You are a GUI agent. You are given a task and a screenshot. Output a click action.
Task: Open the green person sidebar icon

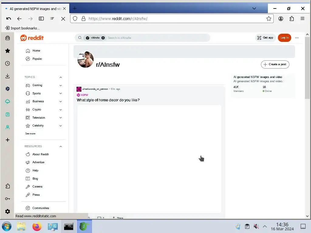[x=8, y=127]
